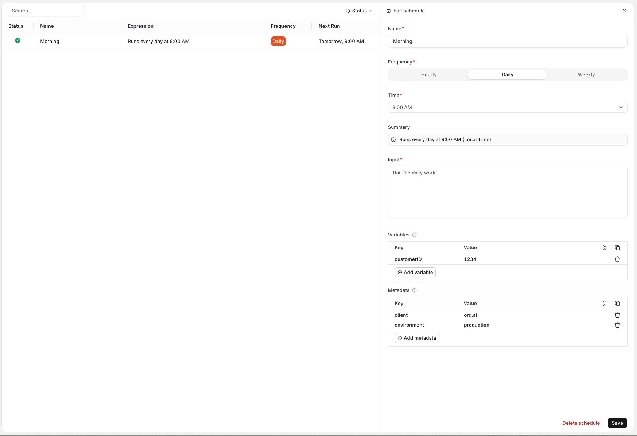This screenshot has width=637, height=436.
Task: Select the Hourly frequency option
Action: [428, 75]
